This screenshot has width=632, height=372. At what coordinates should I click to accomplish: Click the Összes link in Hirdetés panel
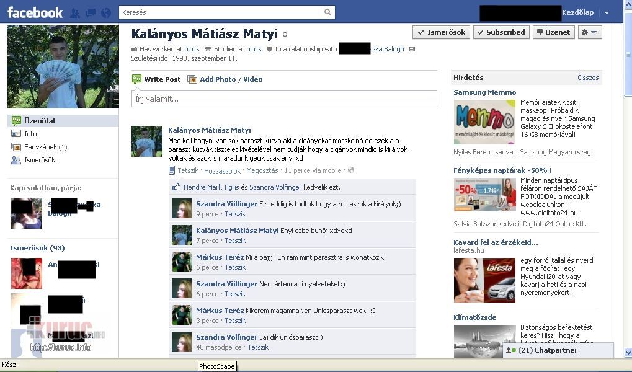coord(588,77)
